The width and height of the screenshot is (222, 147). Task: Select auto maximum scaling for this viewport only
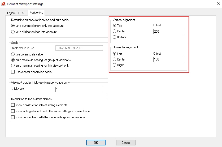pos(40,66)
